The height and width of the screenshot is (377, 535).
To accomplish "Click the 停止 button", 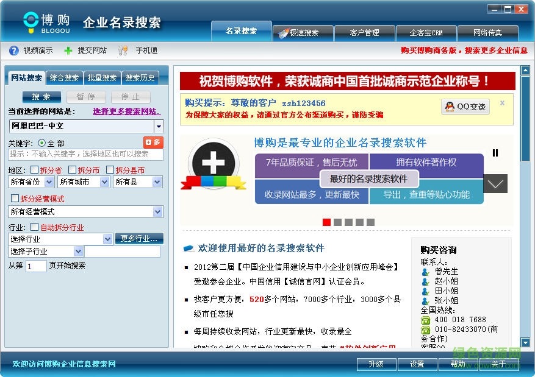I will pos(131,97).
